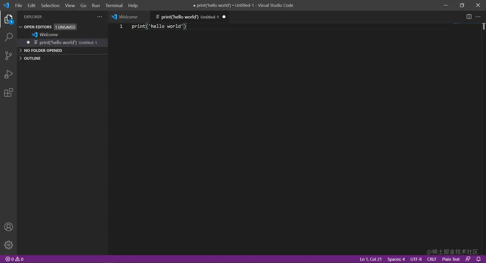486x263 pixels.
Task: Open the Search view icon
Action: coord(8,37)
